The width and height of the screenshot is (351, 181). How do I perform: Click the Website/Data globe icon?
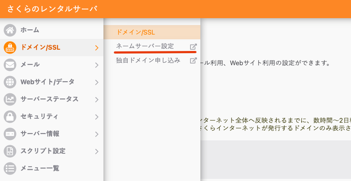tap(10, 82)
